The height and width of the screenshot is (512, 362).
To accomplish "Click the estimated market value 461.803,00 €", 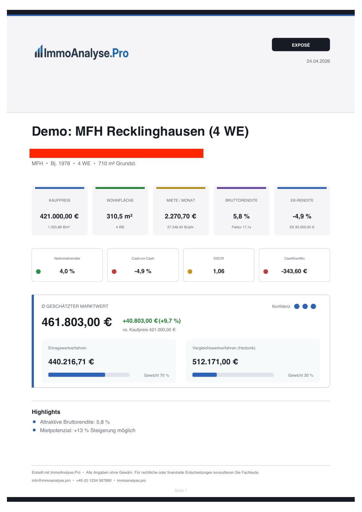I will click(x=77, y=322).
